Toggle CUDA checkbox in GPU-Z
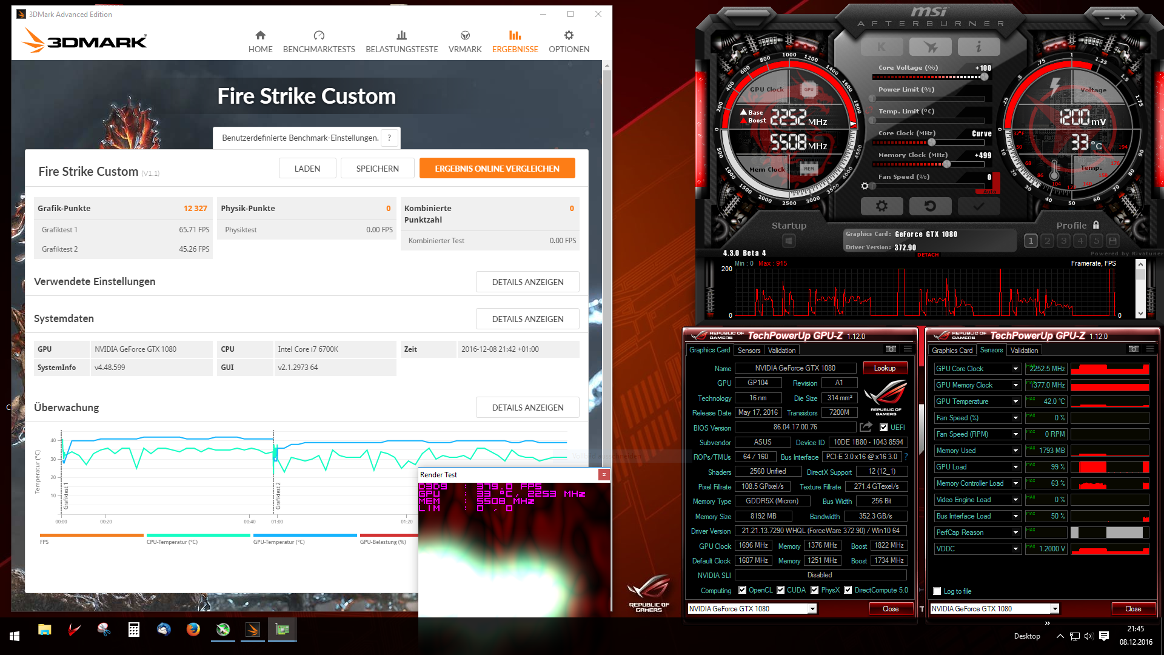The width and height of the screenshot is (1164, 655). coord(781,590)
